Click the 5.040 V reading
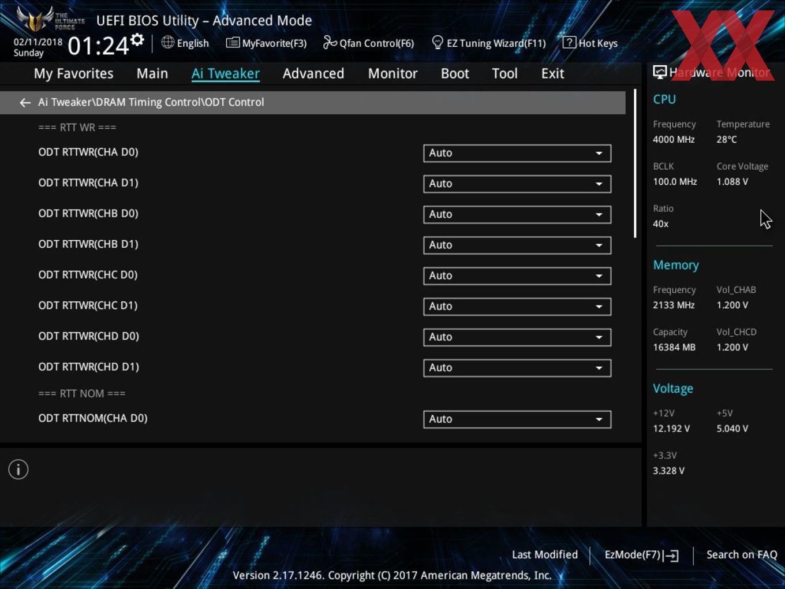The height and width of the screenshot is (589, 785). click(732, 428)
